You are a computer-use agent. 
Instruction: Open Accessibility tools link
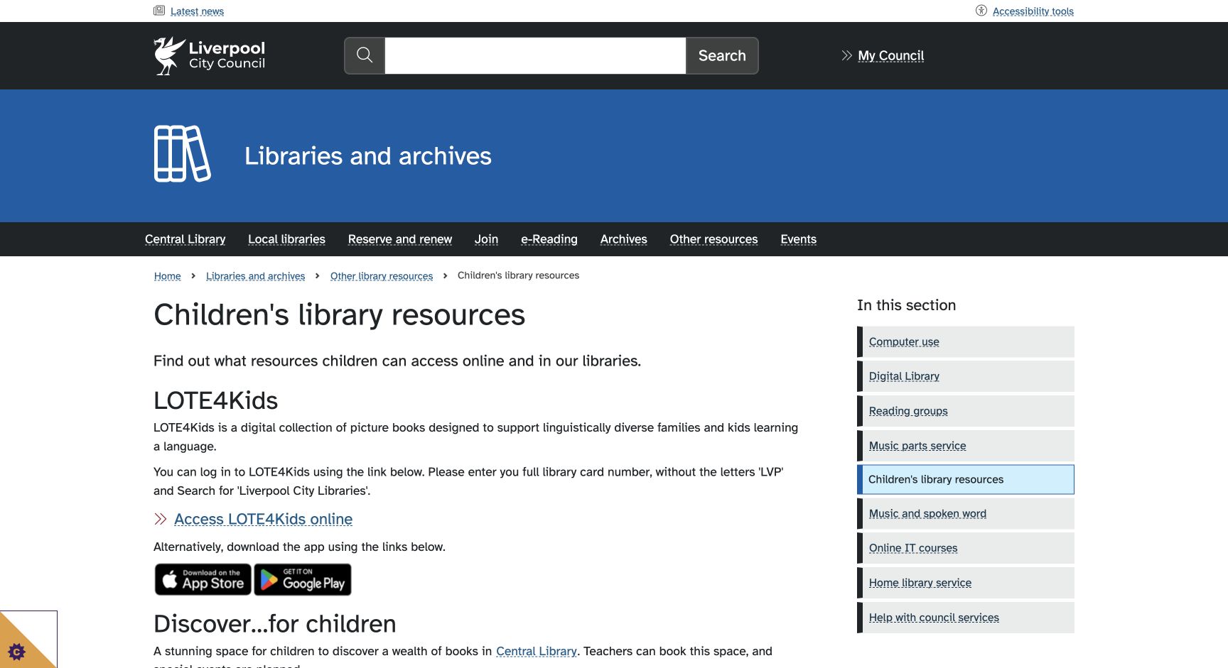[x=1033, y=11]
